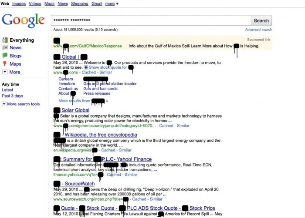Select Web in top navigation
305x218 pixels.
[5, 3]
